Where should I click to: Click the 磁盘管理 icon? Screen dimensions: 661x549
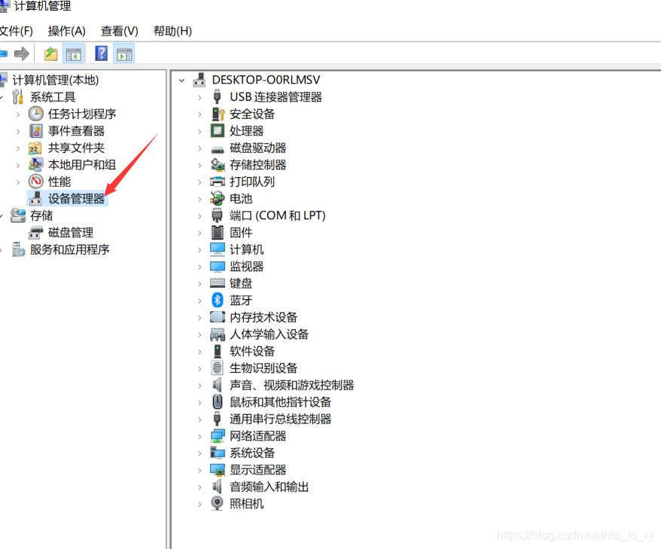[36, 233]
